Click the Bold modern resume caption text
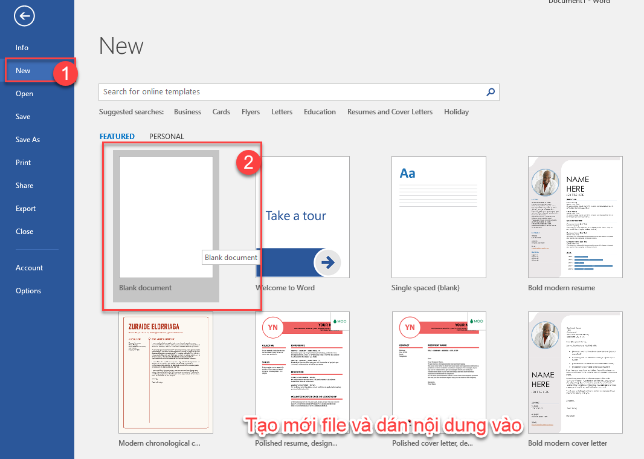This screenshot has width=644, height=459. click(x=561, y=288)
